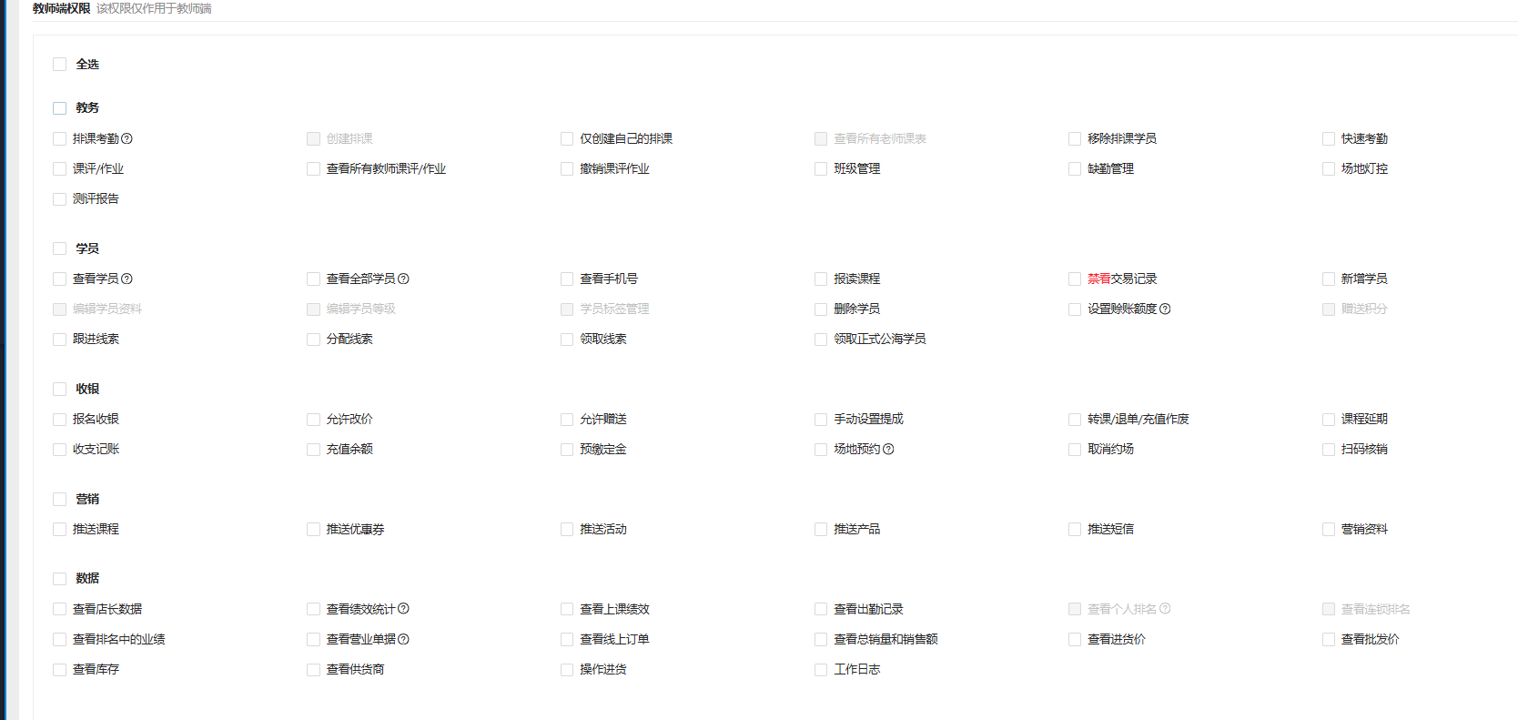Viewport: 1518px width, 720px height.
Task: Click help icon beside 场地预约
Action: click(x=889, y=449)
